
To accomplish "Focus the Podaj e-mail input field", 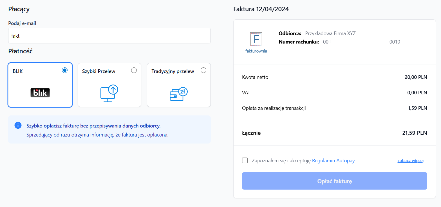I will (x=109, y=36).
